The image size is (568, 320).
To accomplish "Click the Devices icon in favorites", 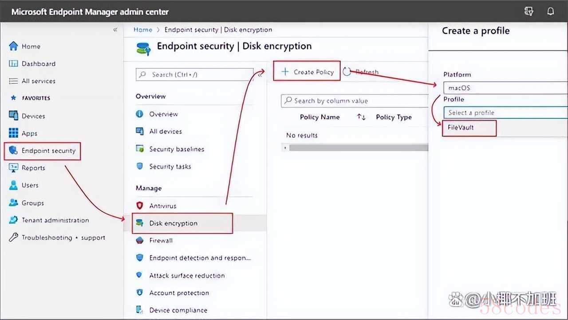I will (13, 116).
